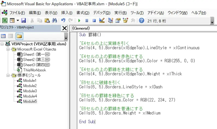This screenshot has height=129, width=217.
Task: Click the Break pause icon
Action: [87, 21]
